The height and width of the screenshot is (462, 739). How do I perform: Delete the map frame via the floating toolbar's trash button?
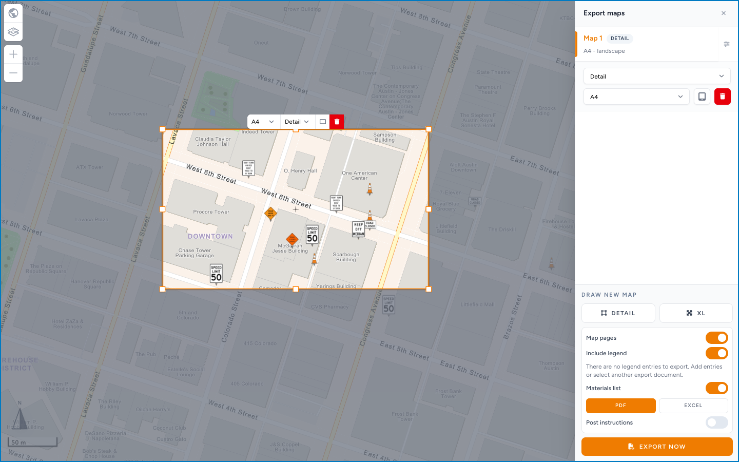(x=337, y=122)
